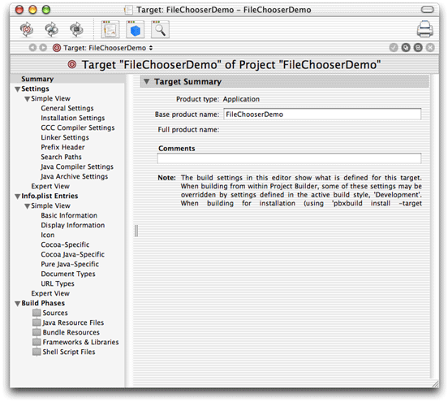The width and height of the screenshot is (448, 402).
Task: Click the Base product name field
Action: pyautogui.click(x=322, y=114)
